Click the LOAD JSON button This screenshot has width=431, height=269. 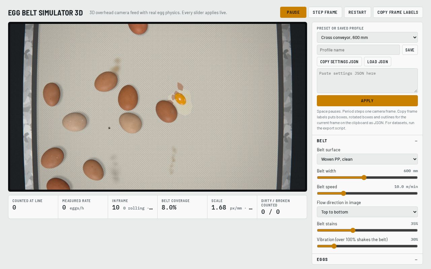(x=377, y=62)
